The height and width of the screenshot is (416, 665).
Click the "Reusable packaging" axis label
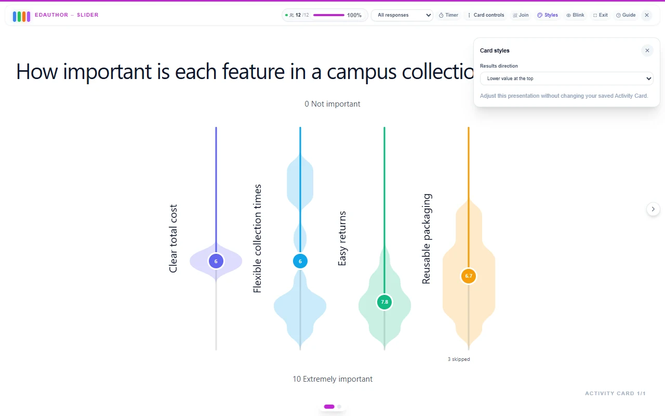(x=426, y=238)
